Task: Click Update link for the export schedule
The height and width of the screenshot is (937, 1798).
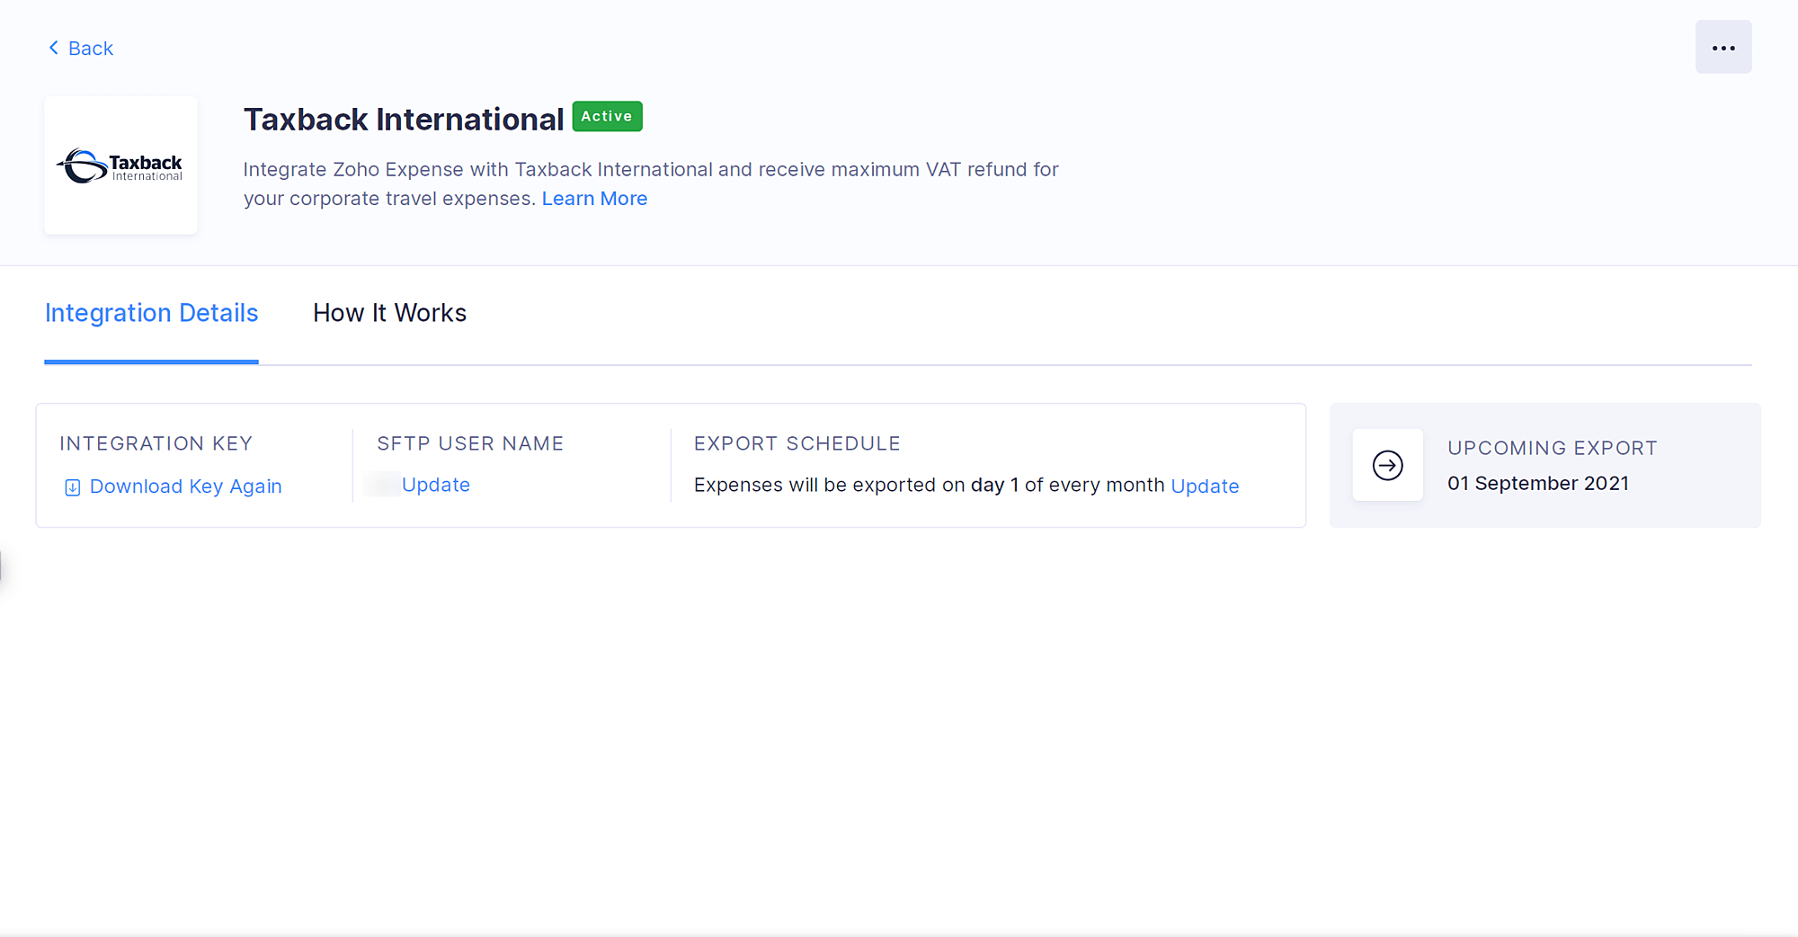Action: pyautogui.click(x=1205, y=486)
